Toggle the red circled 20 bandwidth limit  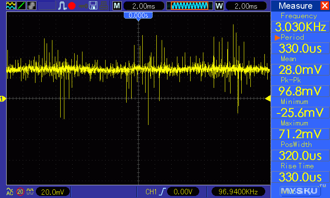(20, 191)
